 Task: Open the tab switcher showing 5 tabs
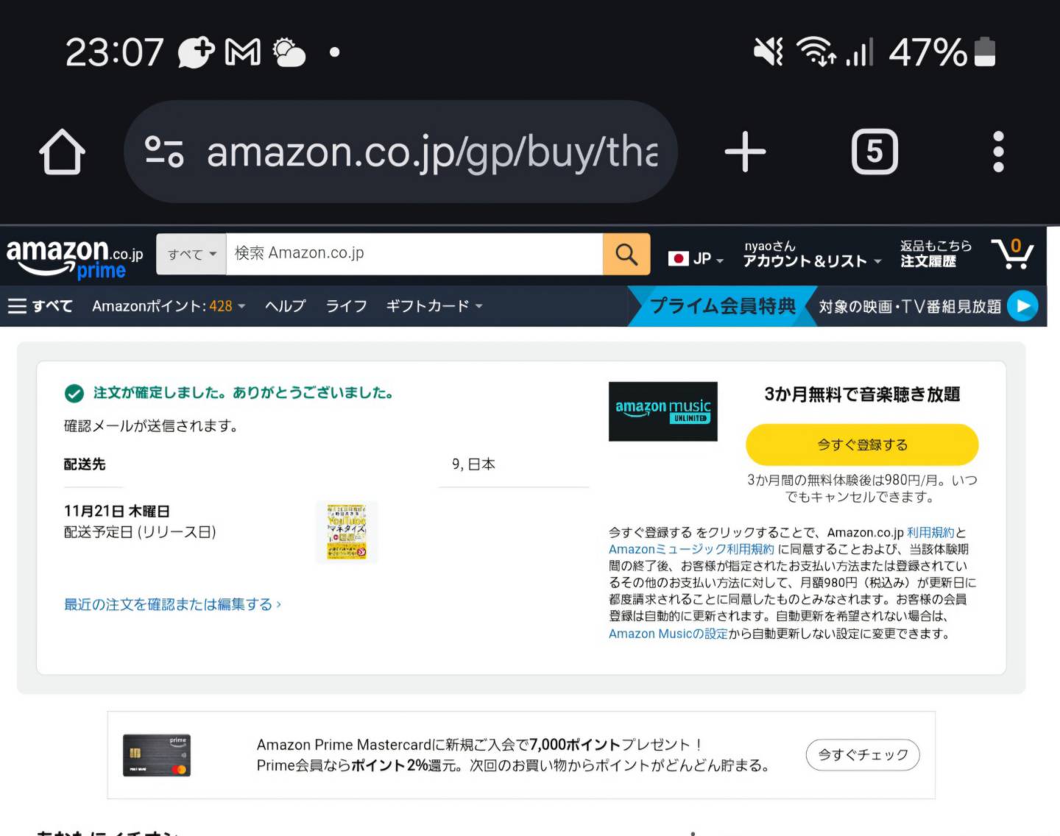click(x=875, y=152)
